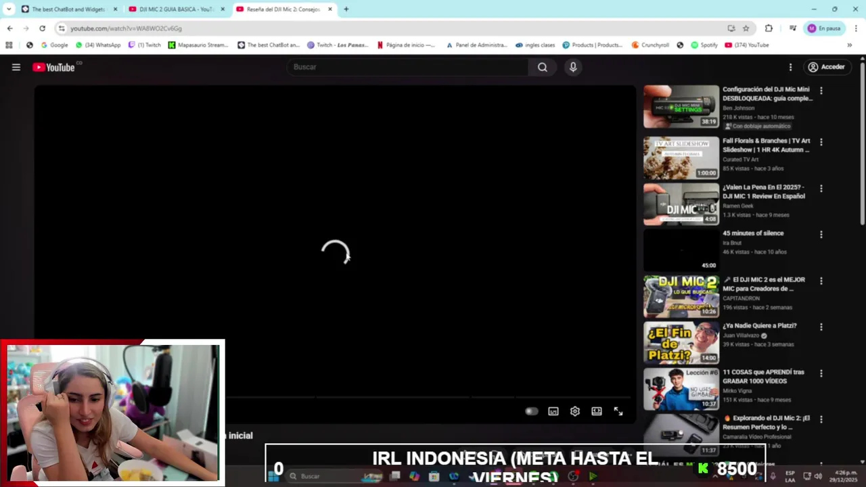This screenshot has width=866, height=487.
Task: Open the Crunchyroll bookmark
Action: 650,45
